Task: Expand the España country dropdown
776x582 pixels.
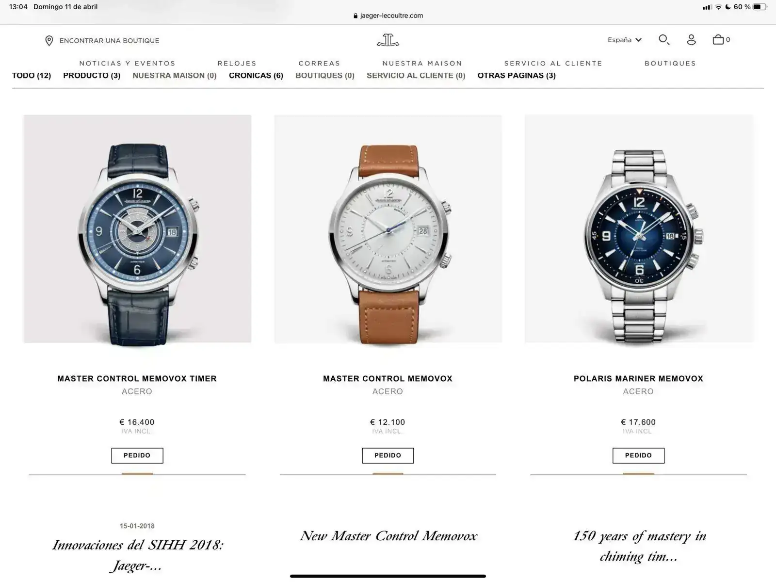Action: click(x=625, y=40)
